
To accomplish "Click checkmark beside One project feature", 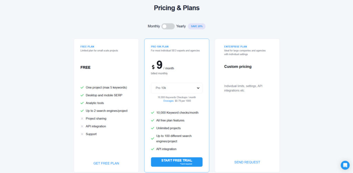I will (82, 88).
